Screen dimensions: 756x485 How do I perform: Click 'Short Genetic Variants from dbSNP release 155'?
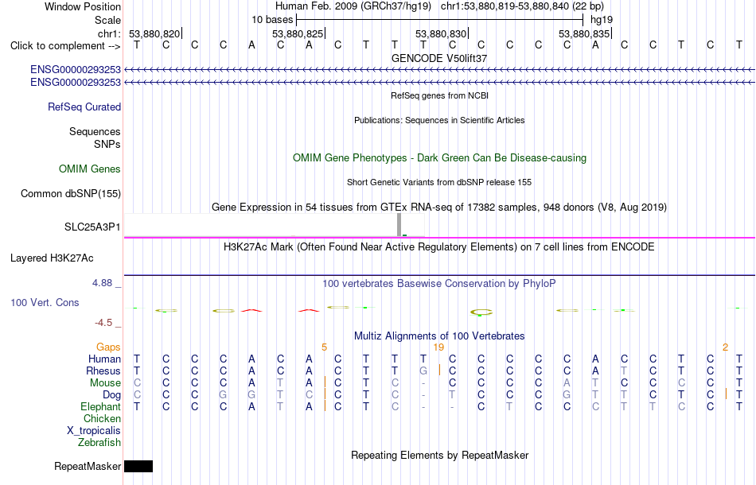click(x=439, y=183)
